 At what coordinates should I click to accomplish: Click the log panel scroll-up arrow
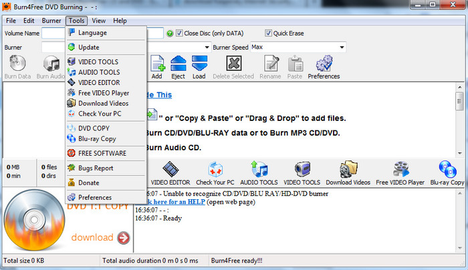[459, 194]
